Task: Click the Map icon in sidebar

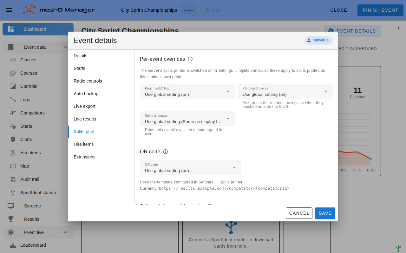Action: coord(13,166)
